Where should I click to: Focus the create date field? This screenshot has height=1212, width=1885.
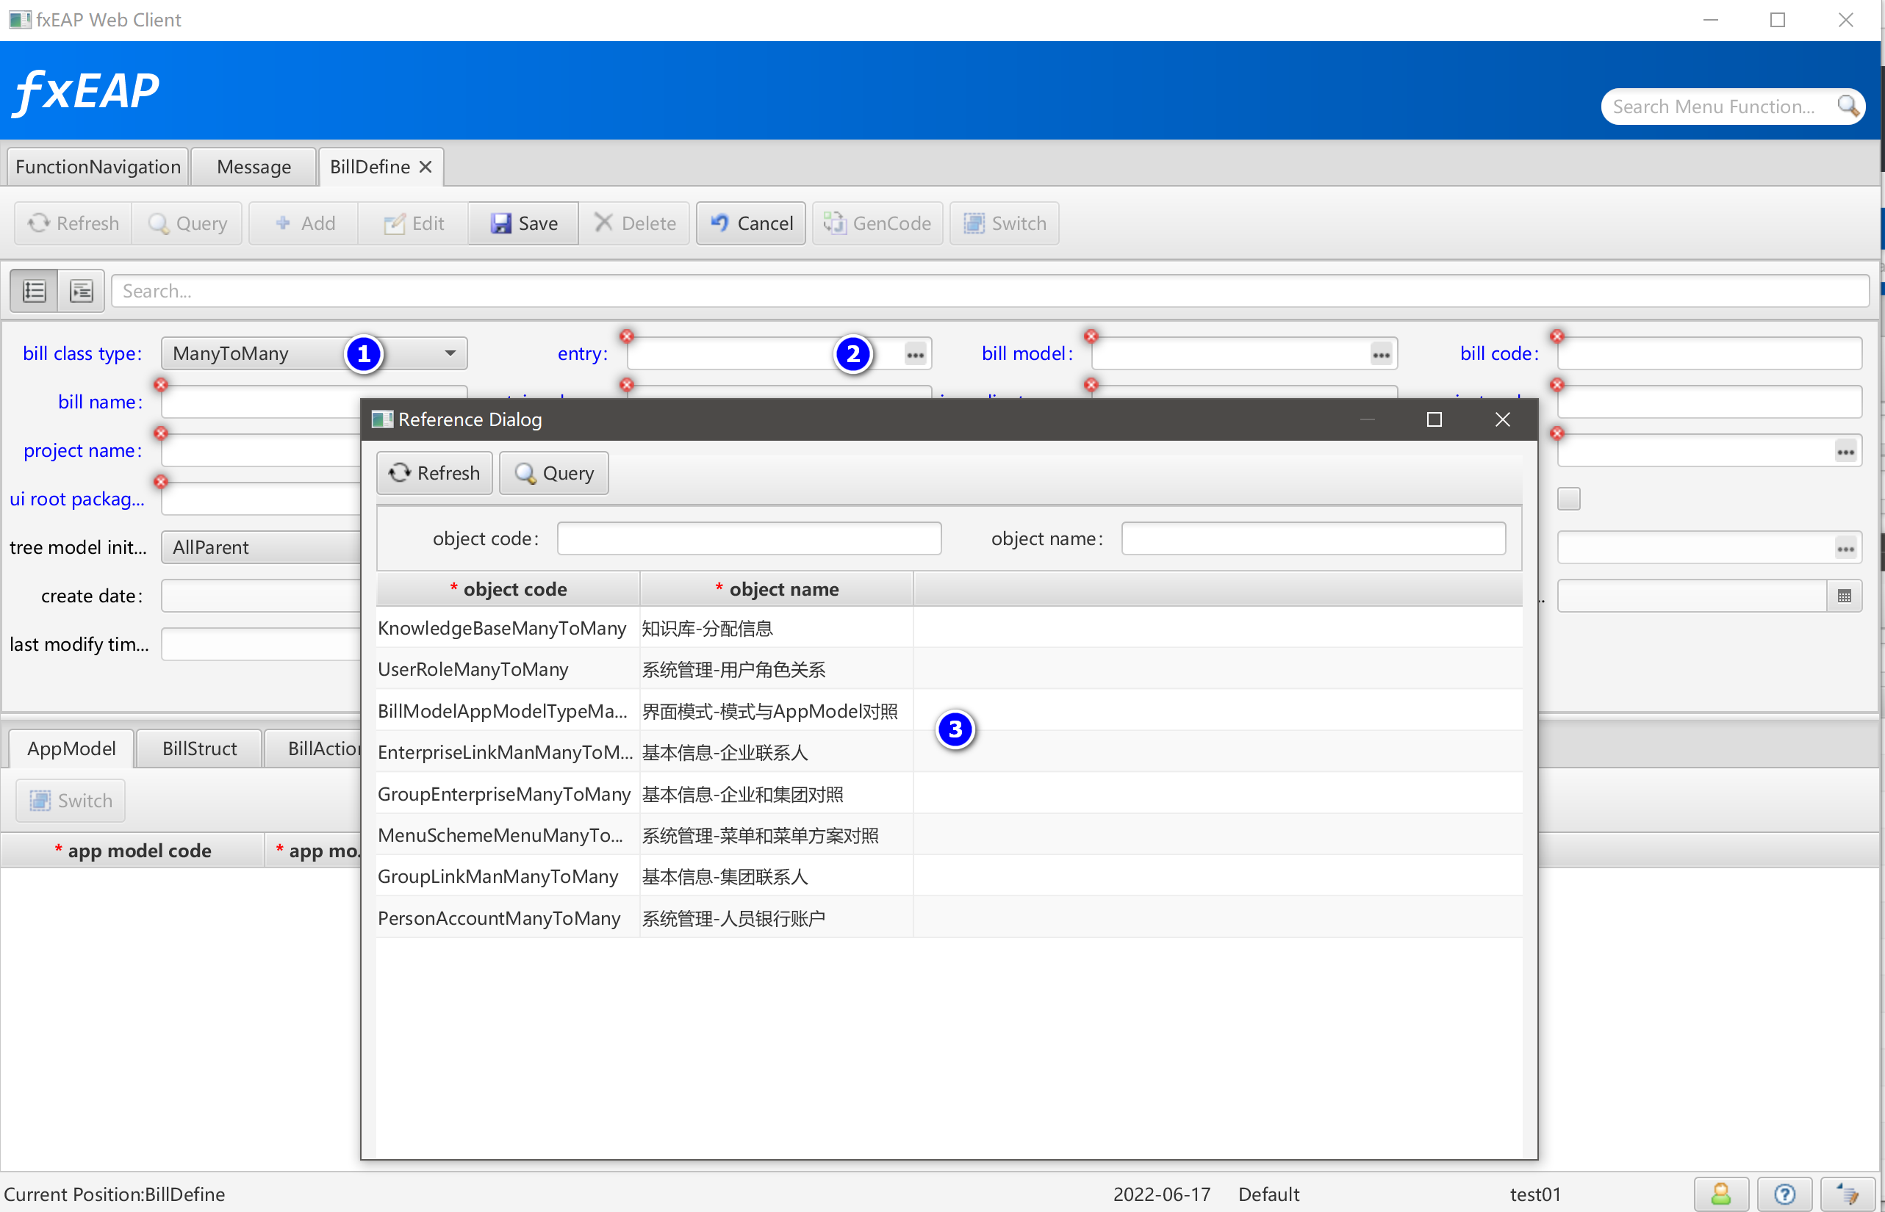(x=261, y=596)
